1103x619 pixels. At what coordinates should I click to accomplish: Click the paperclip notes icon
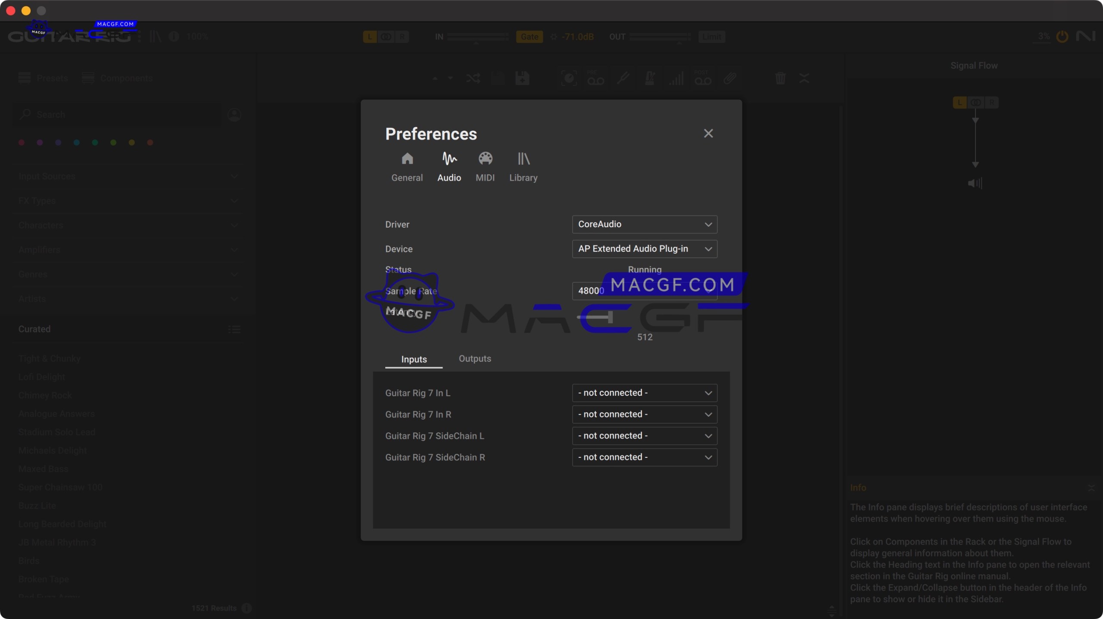[730, 78]
